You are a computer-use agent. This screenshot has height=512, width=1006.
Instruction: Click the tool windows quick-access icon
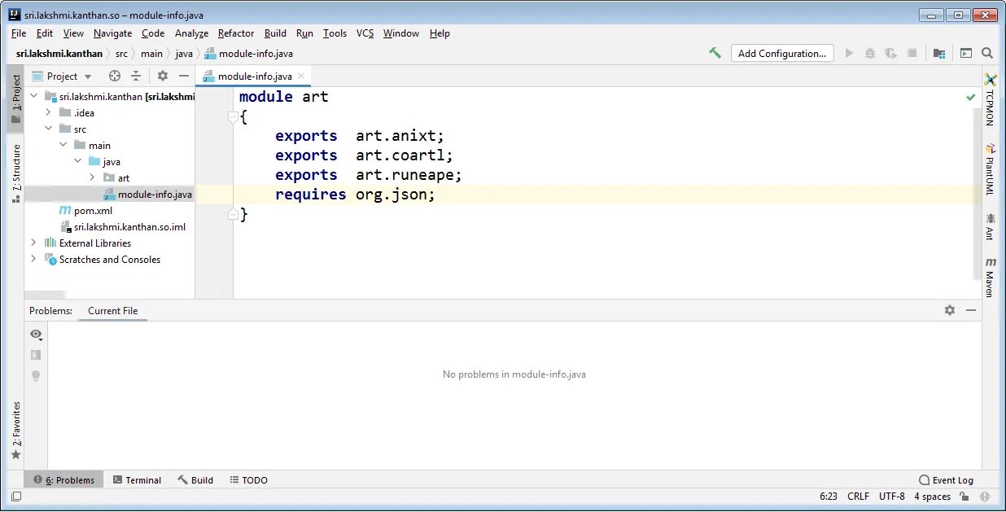(16, 496)
